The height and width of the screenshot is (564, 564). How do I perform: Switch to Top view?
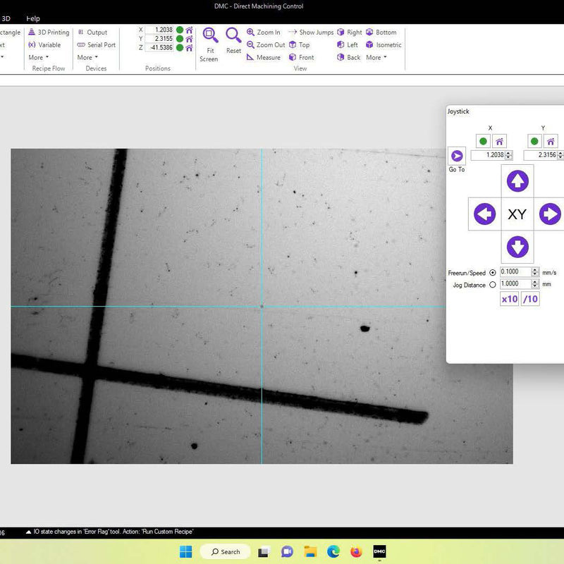tap(299, 44)
